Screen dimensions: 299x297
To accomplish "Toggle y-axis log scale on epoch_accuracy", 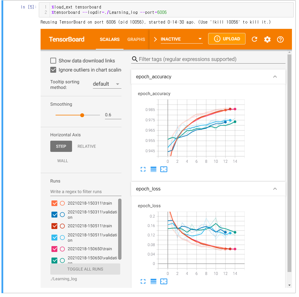I will coord(153,169).
